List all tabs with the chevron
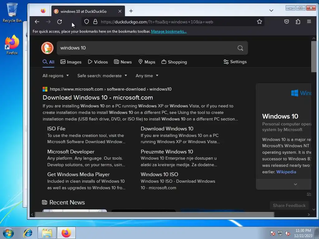This screenshot has height=239, width=319. [x=271, y=10]
